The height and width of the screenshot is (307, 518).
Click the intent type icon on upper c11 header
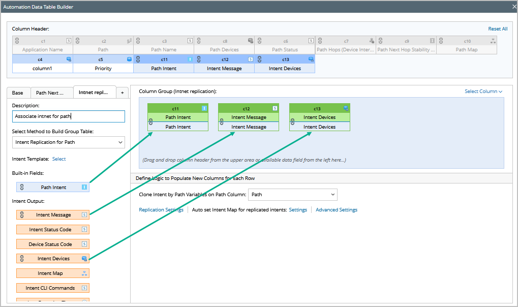click(190, 59)
